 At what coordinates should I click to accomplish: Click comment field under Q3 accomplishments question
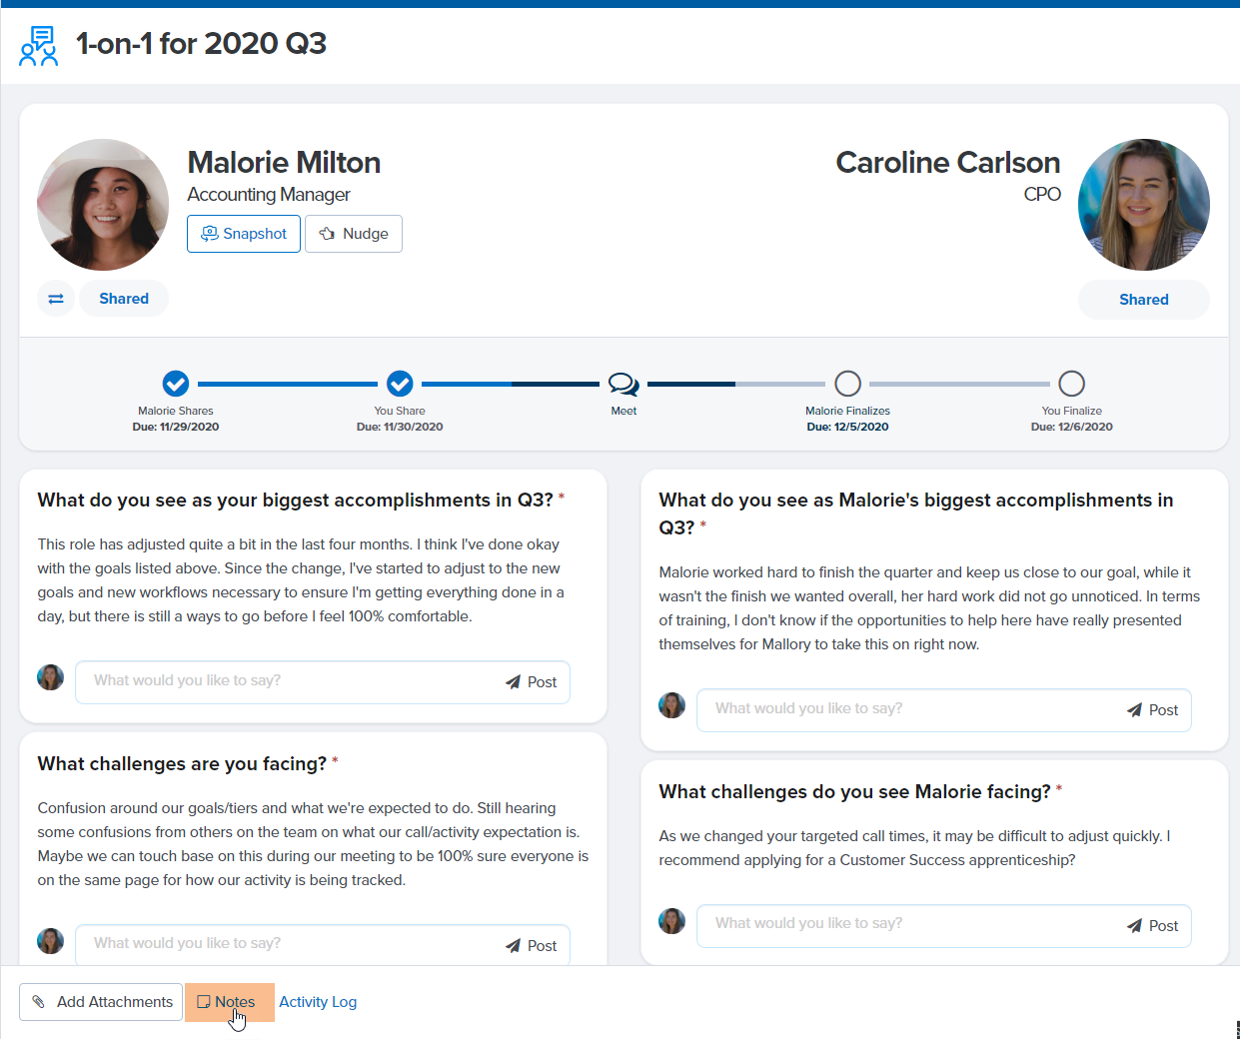290,681
